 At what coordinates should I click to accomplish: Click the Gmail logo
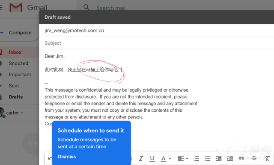28,8
